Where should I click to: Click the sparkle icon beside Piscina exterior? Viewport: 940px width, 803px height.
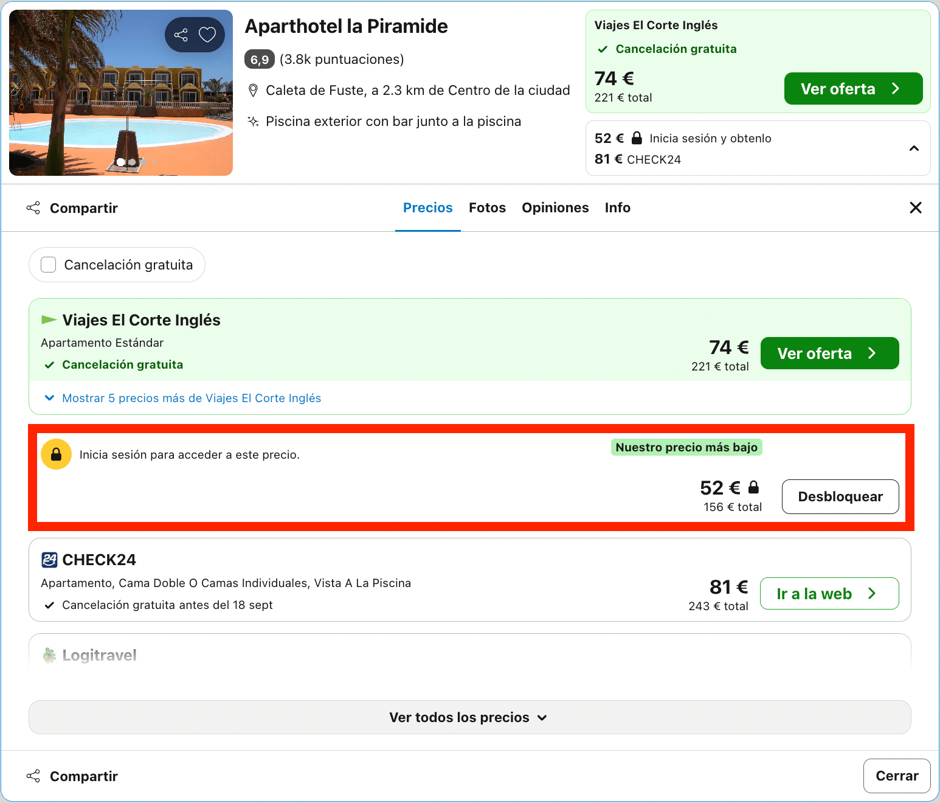click(x=253, y=121)
